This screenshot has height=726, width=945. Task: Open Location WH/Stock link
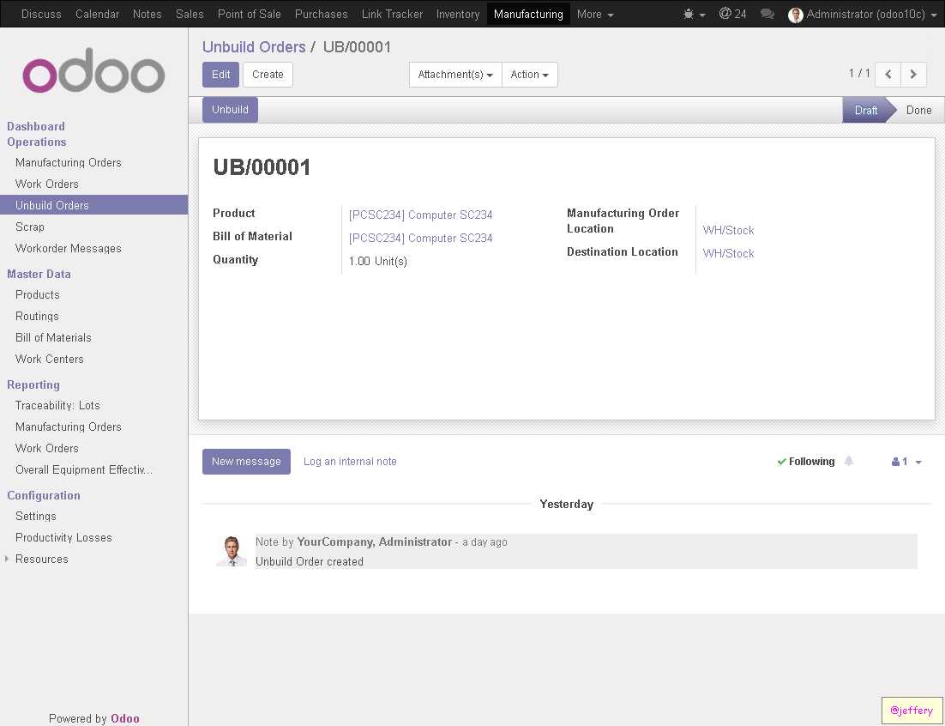tap(729, 230)
